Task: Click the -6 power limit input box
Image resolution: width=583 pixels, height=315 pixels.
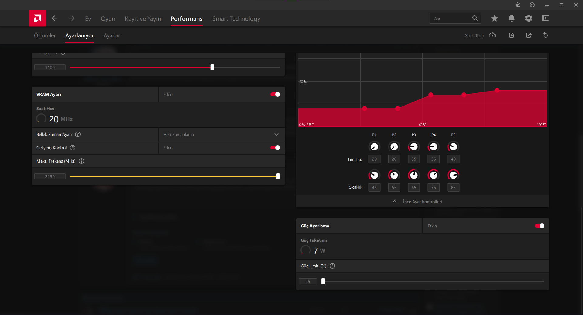Action: coord(308,281)
